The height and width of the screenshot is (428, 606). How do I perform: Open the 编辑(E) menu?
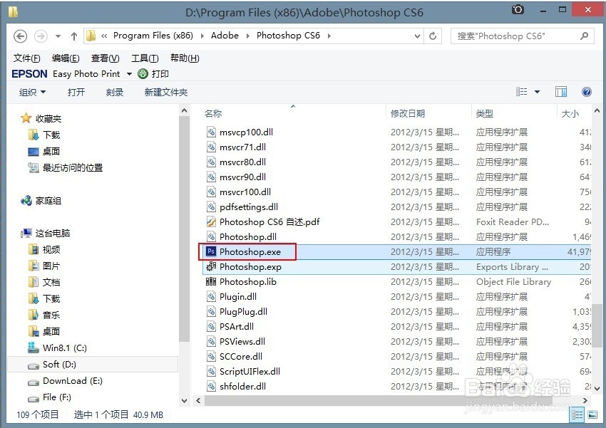tap(66, 58)
